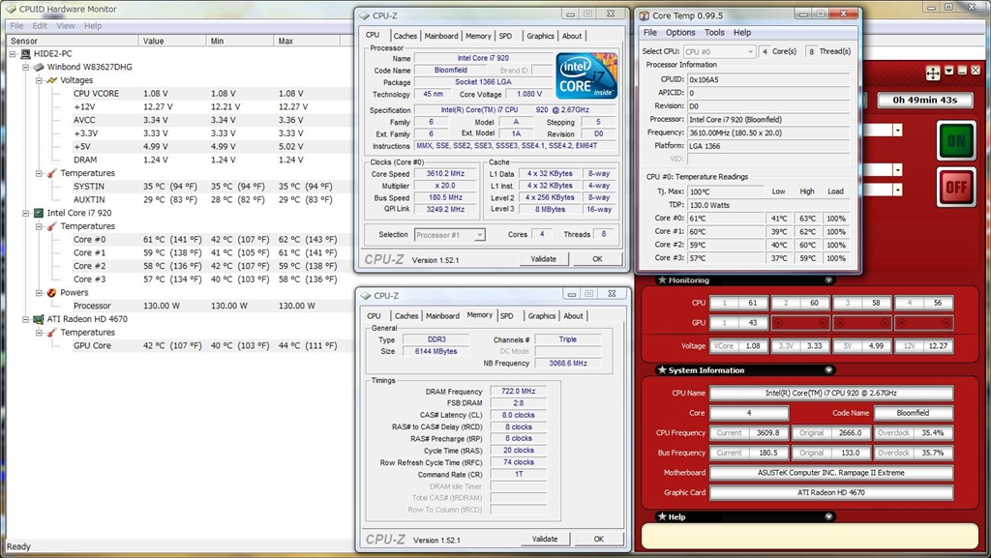Click Validate in the upper CPU-Z window
Screen dimensions: 991x558
coord(544,259)
